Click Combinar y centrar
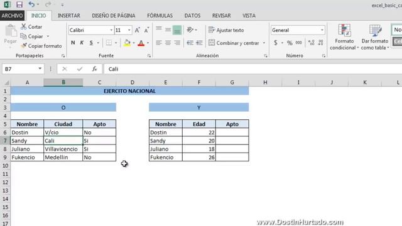402x226 pixels. [x=234, y=43]
